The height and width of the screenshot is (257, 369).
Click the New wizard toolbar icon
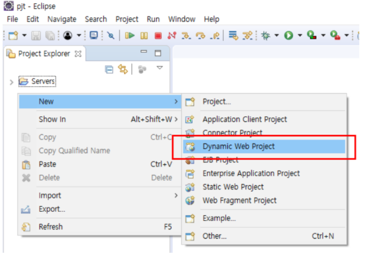(x=13, y=36)
